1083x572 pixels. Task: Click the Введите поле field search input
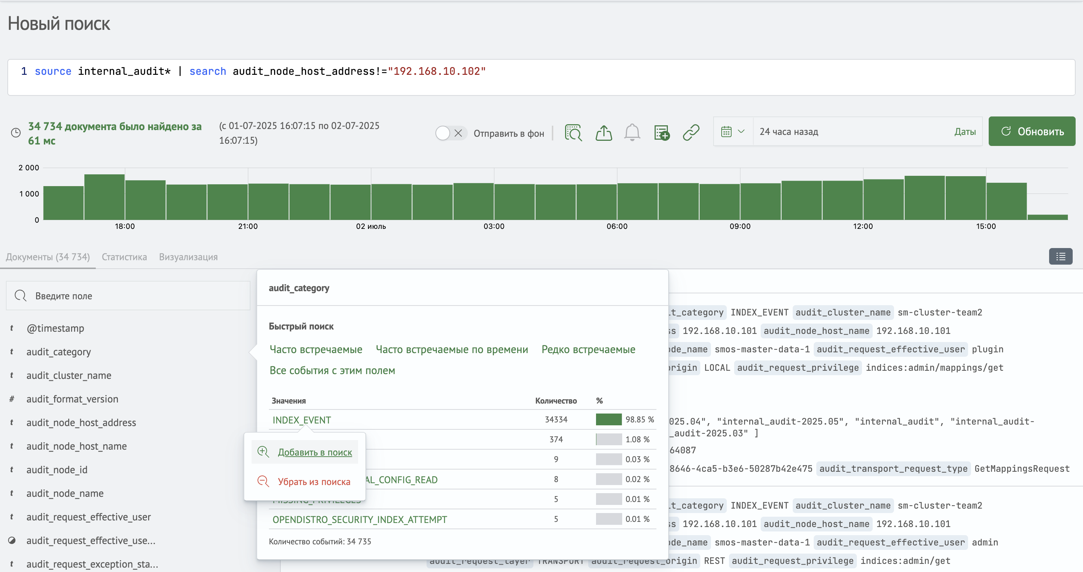[128, 296]
